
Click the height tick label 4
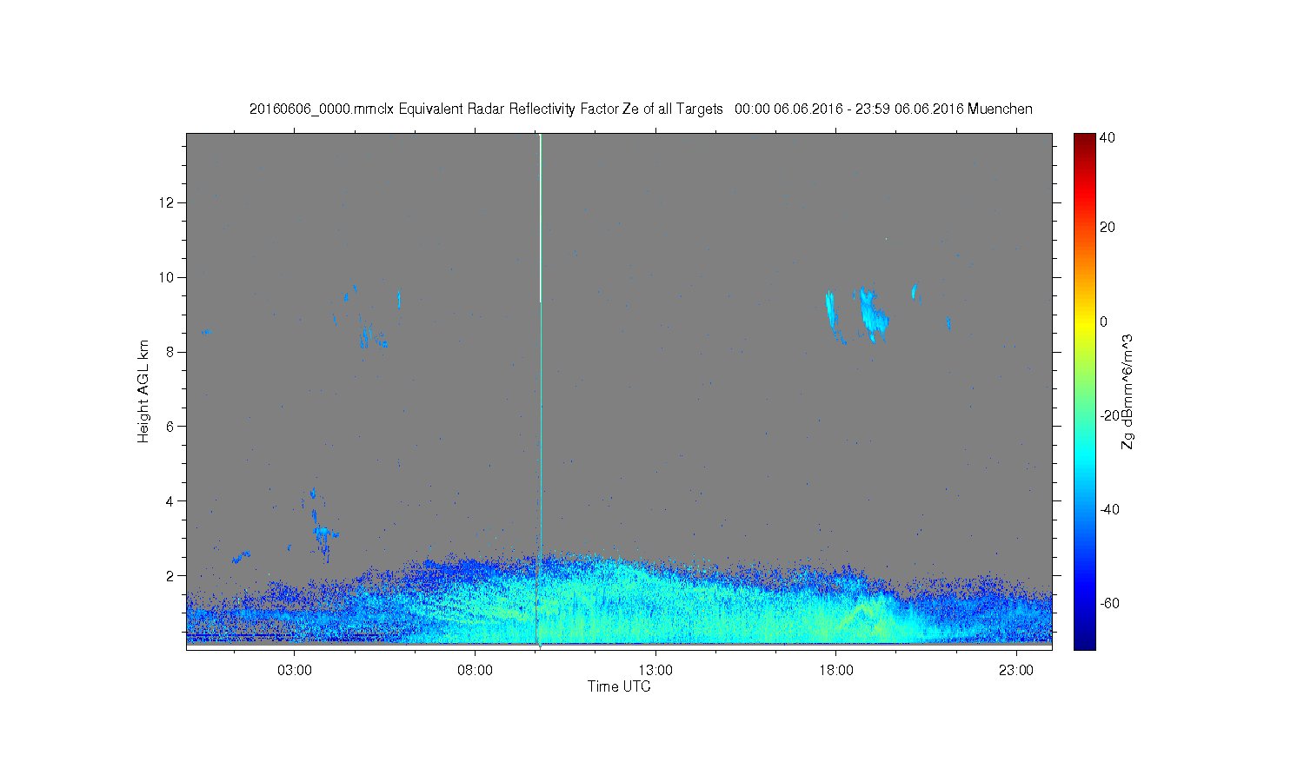pos(171,500)
